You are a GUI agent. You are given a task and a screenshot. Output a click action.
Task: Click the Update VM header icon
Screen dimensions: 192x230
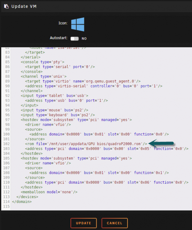click(x=6, y=6)
